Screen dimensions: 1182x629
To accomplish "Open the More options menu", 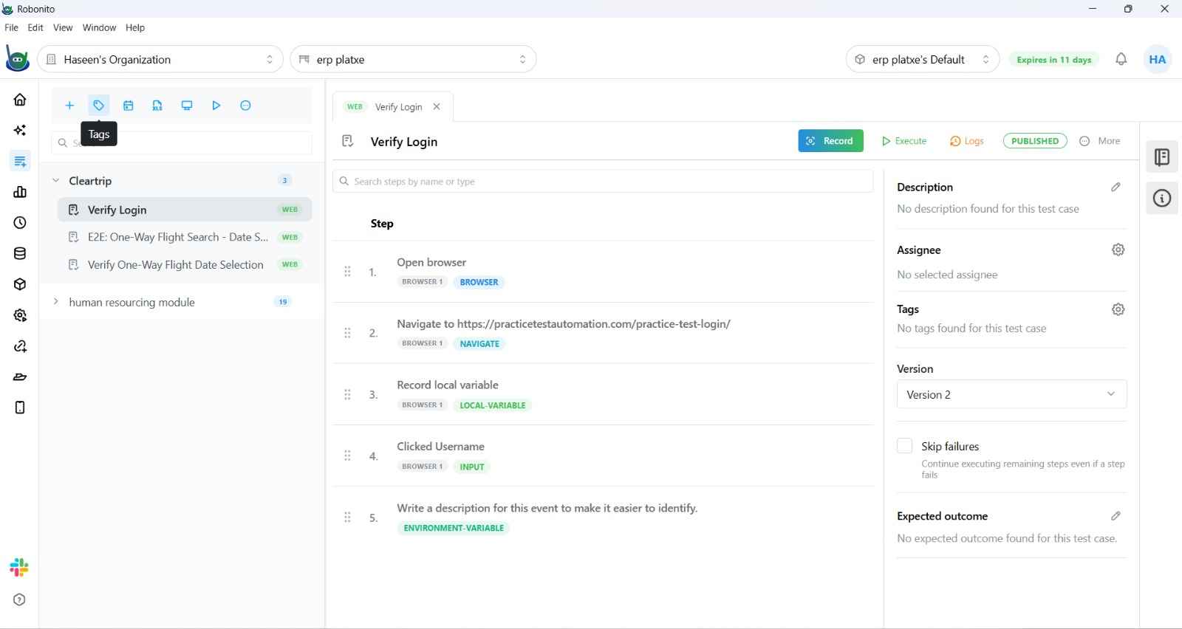I will (1100, 141).
